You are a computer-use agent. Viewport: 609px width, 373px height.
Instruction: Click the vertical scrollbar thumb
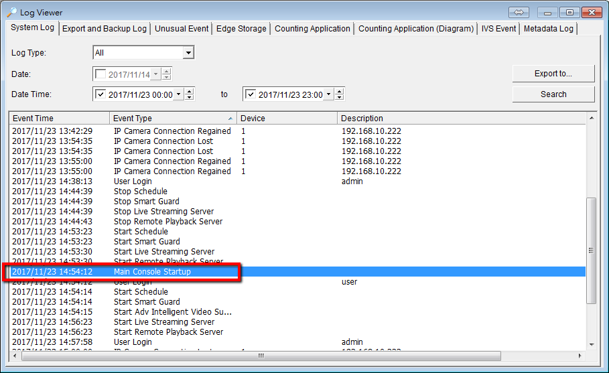[590, 250]
